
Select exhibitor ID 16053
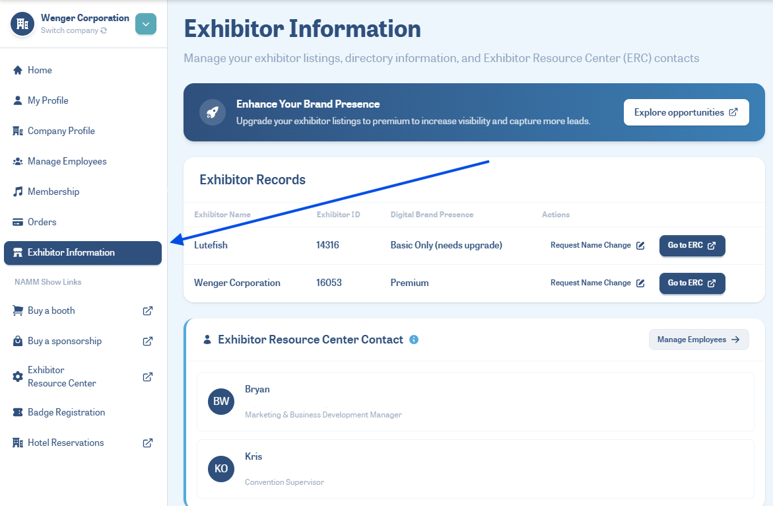(329, 283)
